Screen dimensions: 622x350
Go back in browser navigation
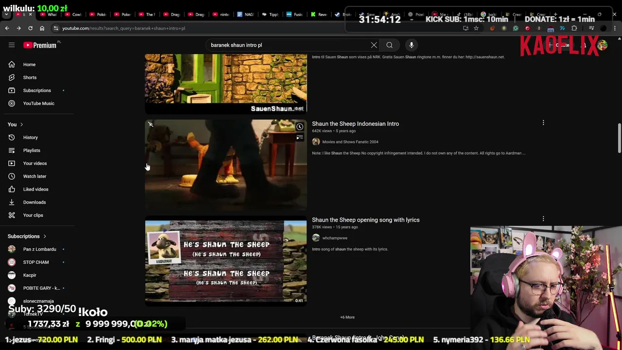pos(7,28)
